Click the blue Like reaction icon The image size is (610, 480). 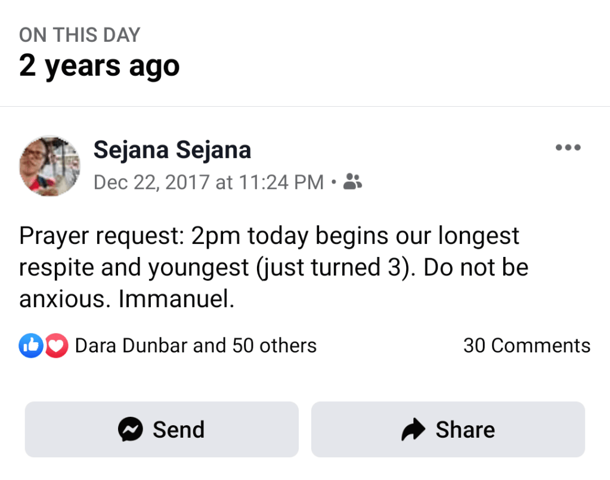(31, 346)
